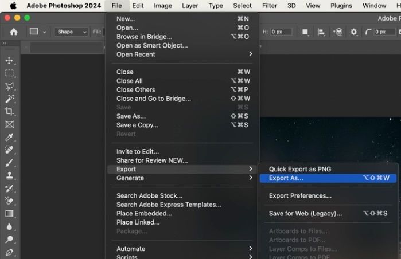
Task: Choose Open as Smart Object...
Action: [182, 45]
